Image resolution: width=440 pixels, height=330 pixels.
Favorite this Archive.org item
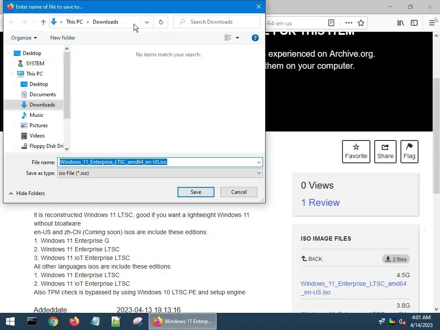click(x=356, y=152)
